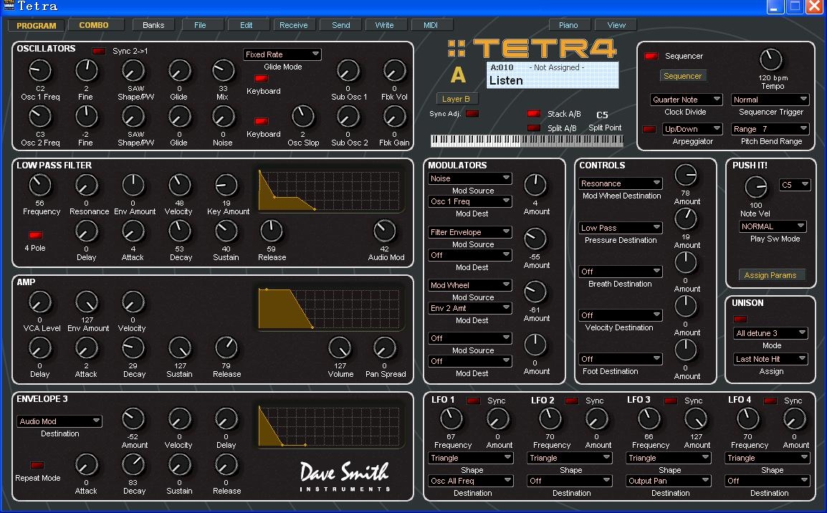
Task: Click the Mod Wheel Amount knob in Controls
Action: 686,175
